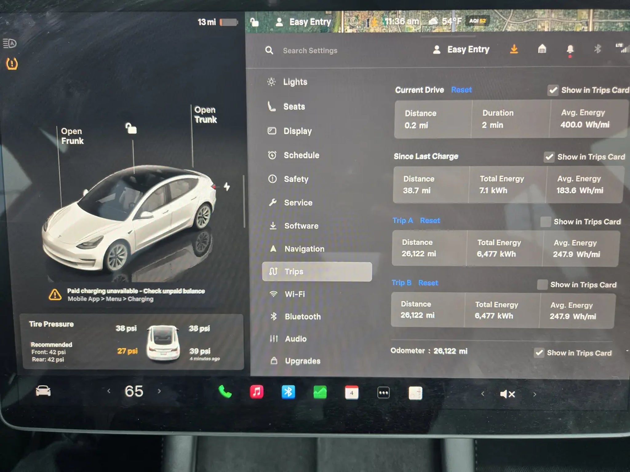Screen dimensions: 630x472
Task: Open Bluetooth app in bottom dock
Action: pyautogui.click(x=288, y=392)
